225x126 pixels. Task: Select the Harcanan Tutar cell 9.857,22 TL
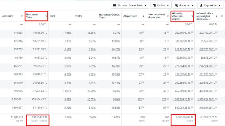pyautogui.click(x=41, y=58)
